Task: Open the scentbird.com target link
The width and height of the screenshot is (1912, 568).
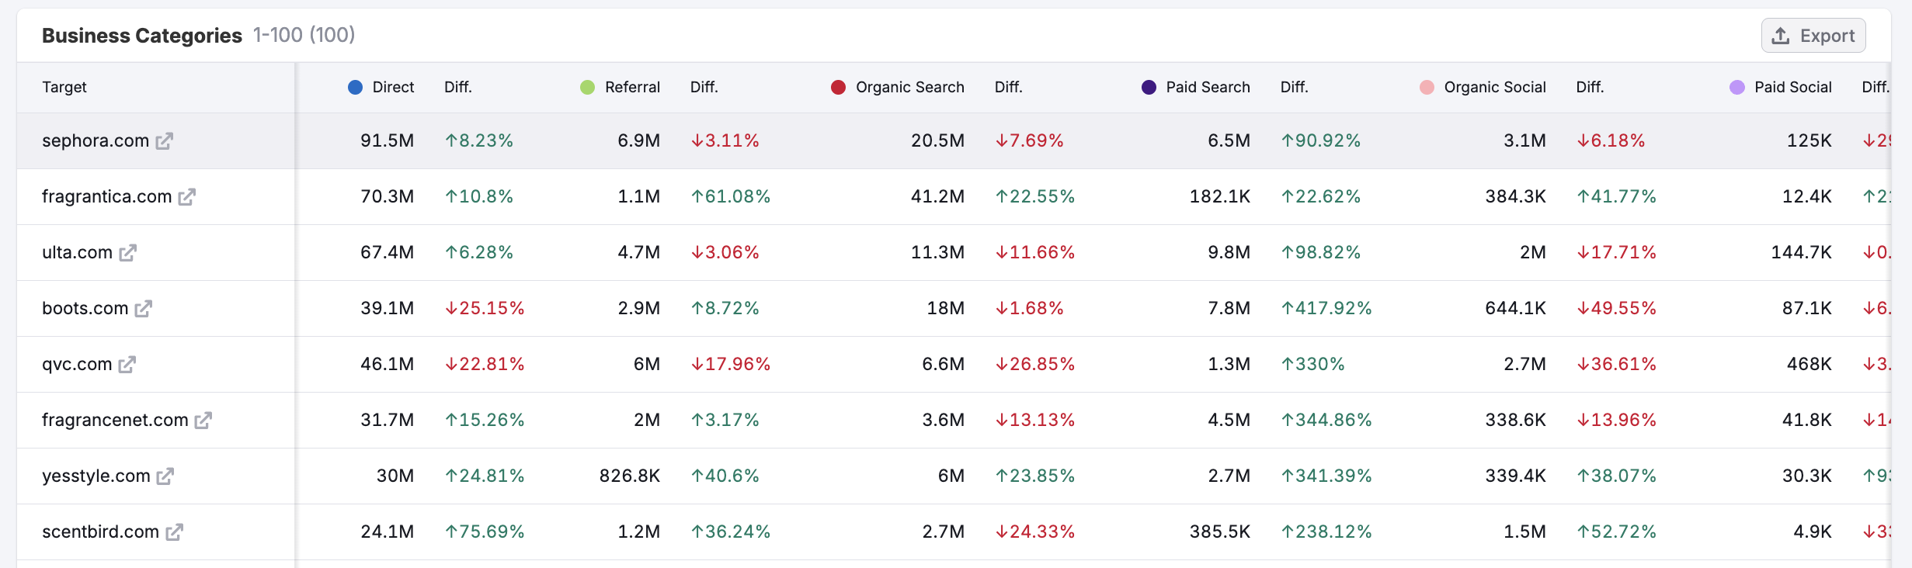Action: 100,532
